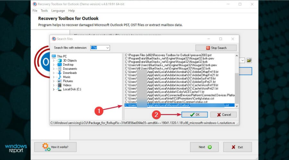The width and height of the screenshot is (289, 160).
Task: Click Cancel in Search files dialog
Action: pos(223,115)
